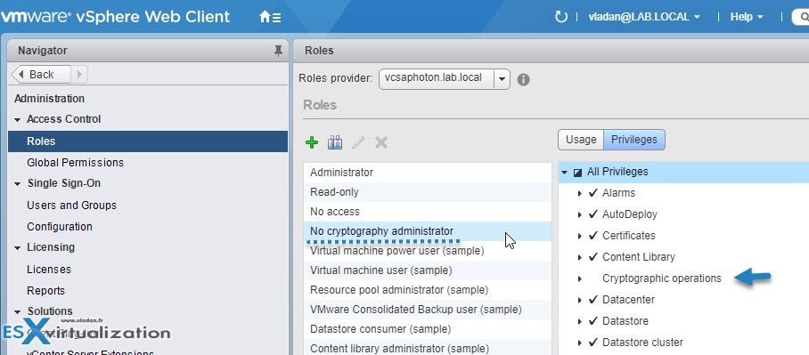Clone the selected role
809x355 pixels.
click(335, 142)
